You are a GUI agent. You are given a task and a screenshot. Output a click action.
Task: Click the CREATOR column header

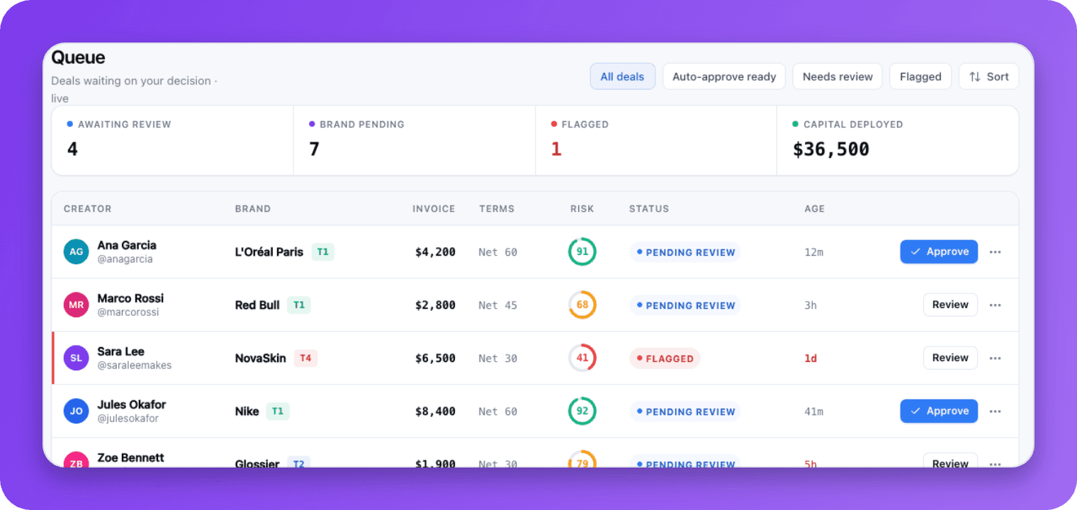[x=88, y=209]
